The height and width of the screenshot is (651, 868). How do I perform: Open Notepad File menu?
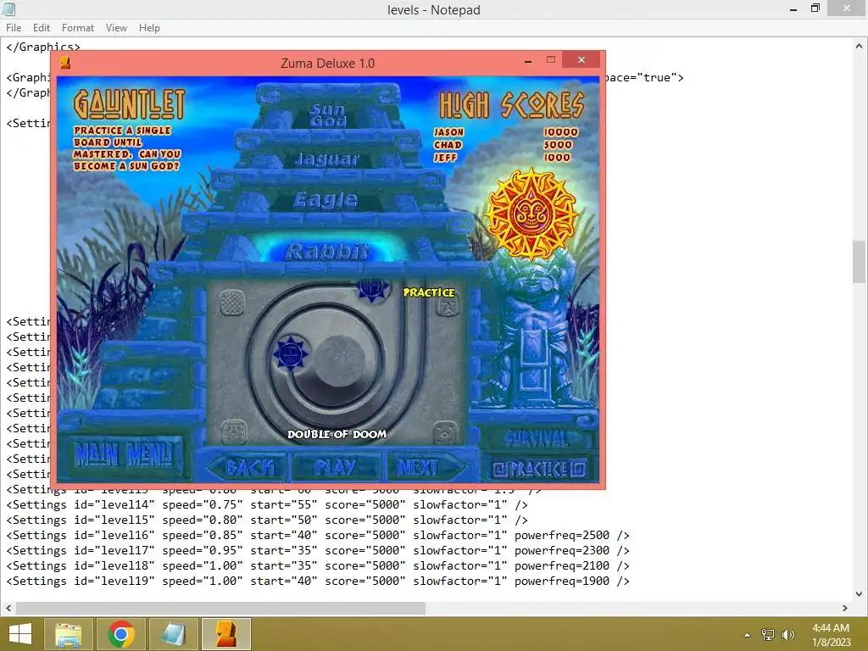coord(14,28)
